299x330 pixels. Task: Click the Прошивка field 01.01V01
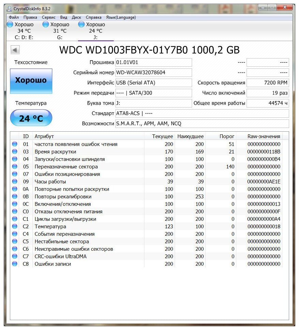click(x=154, y=62)
